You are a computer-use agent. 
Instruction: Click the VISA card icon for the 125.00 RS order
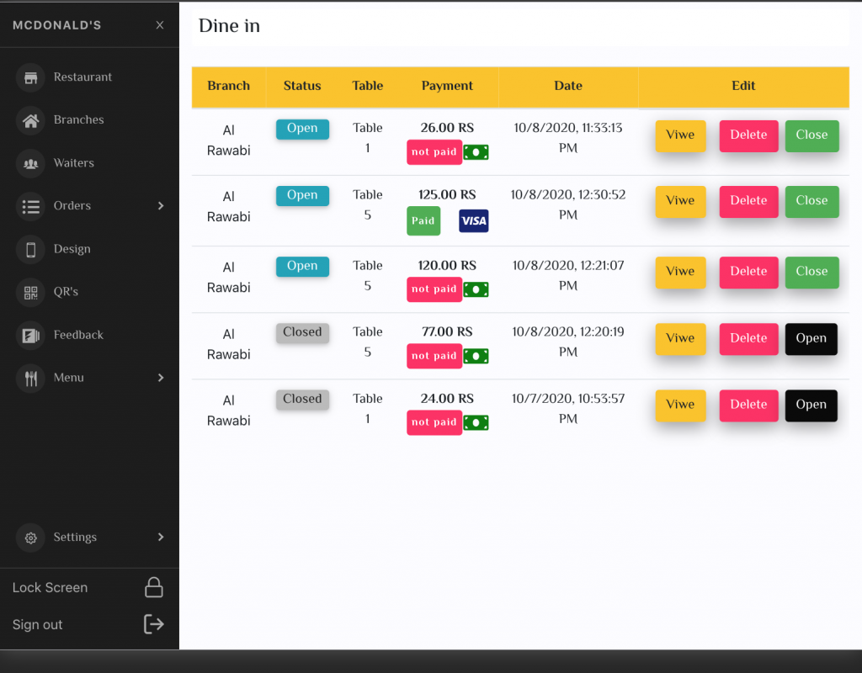click(x=474, y=221)
